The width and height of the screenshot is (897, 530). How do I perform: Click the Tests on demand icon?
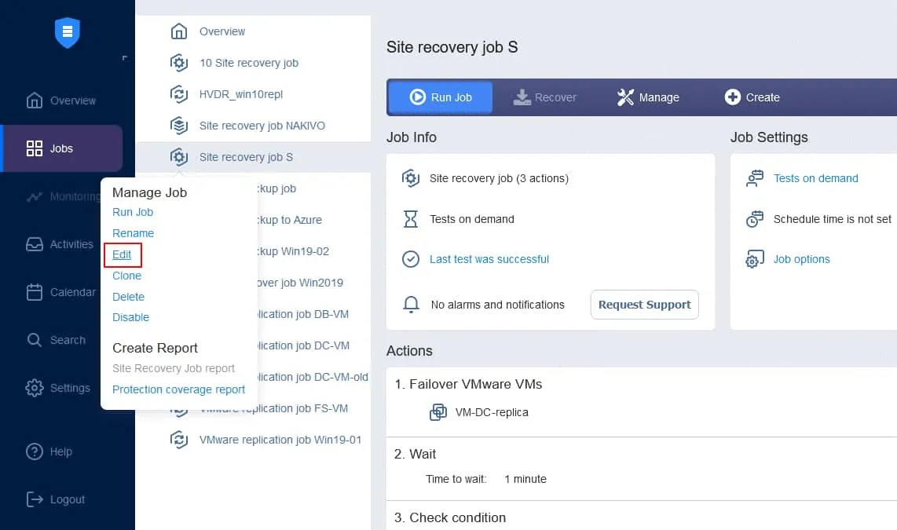[x=754, y=178]
